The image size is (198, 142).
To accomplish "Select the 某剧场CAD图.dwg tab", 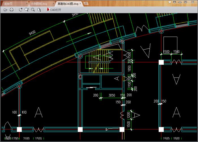I will [x=68, y=4].
